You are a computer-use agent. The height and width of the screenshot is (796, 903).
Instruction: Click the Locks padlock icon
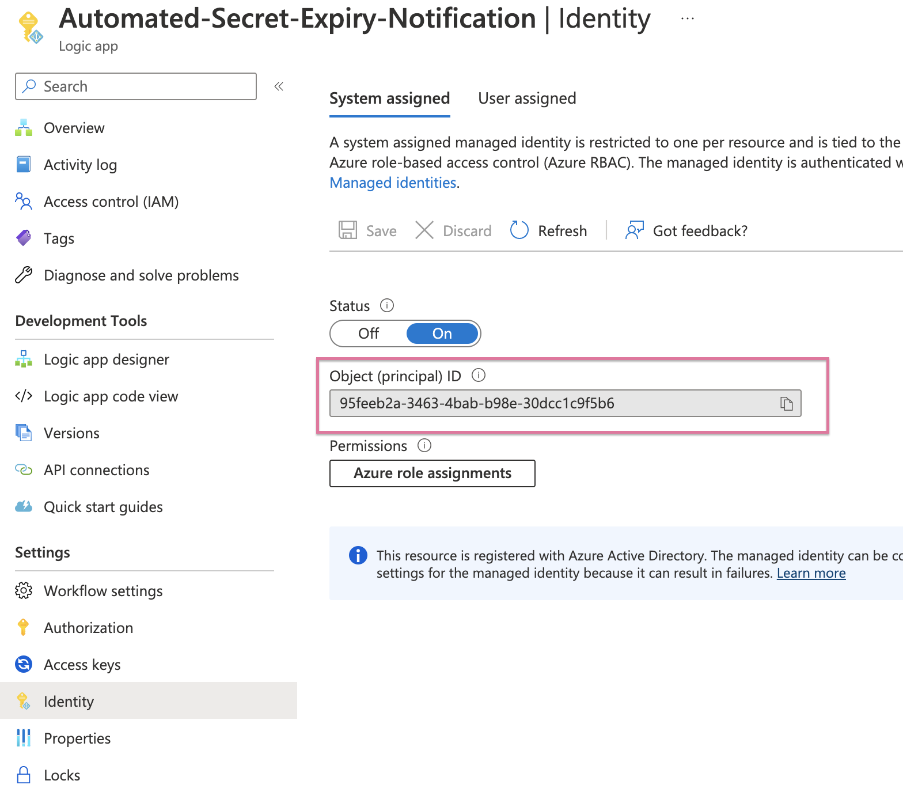pyautogui.click(x=24, y=775)
